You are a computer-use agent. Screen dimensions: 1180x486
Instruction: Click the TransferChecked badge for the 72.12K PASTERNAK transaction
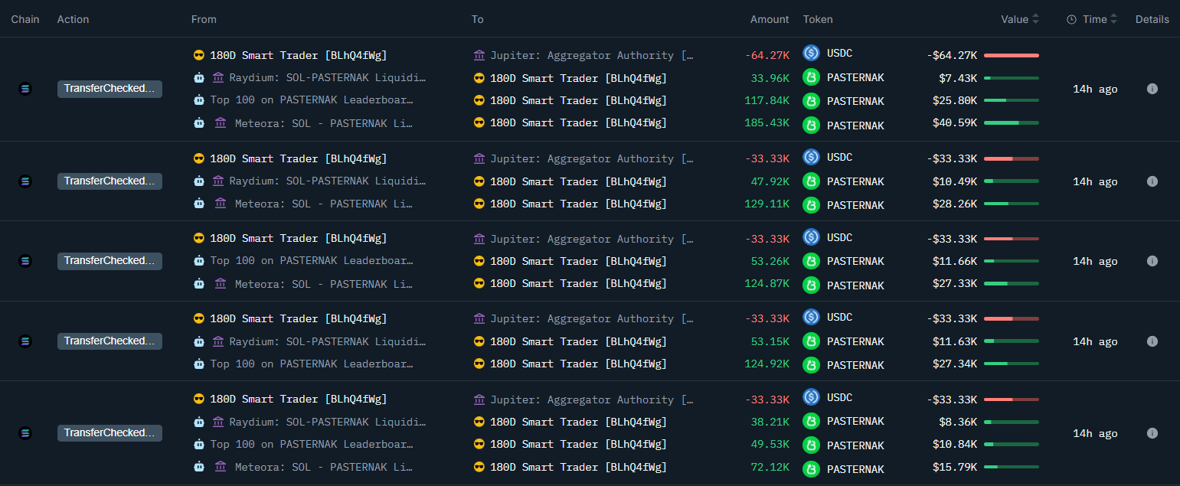(x=110, y=433)
